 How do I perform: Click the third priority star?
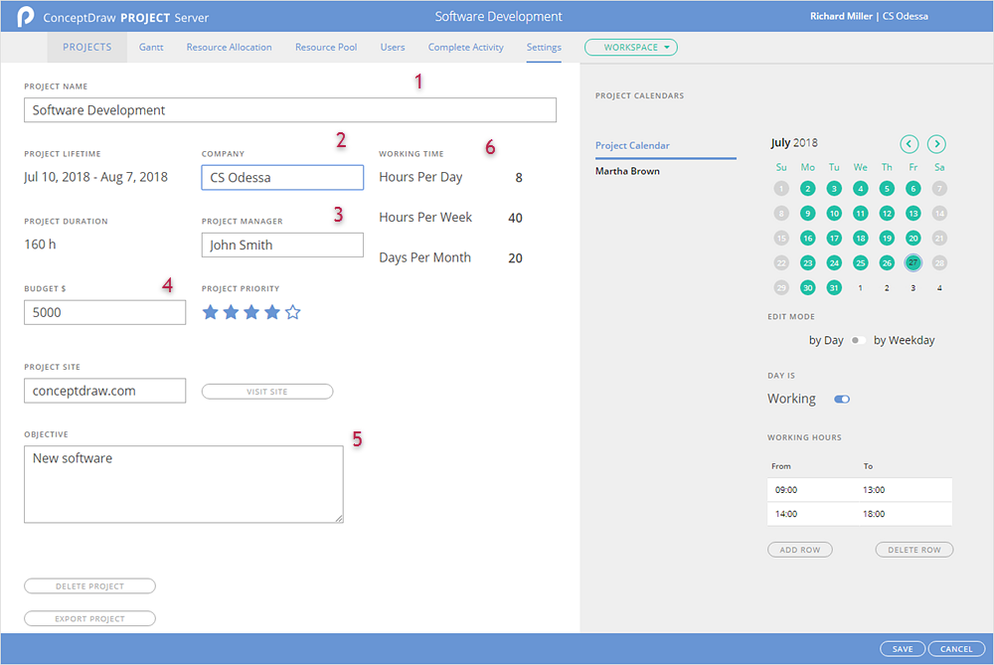coord(251,313)
